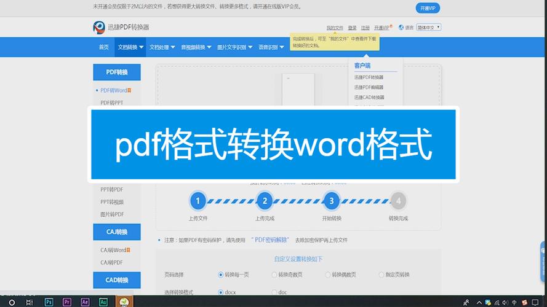Viewport: 547px width, 307px height.
Task: Open 我的文件 link
Action: point(335,28)
